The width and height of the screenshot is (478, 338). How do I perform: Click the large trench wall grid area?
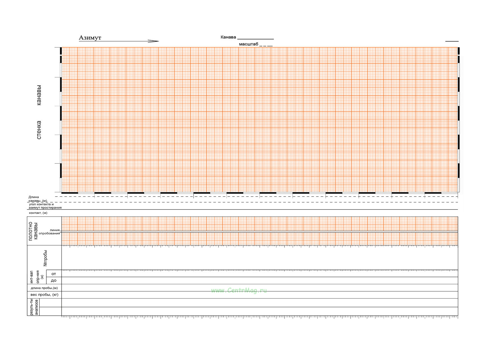point(260,120)
